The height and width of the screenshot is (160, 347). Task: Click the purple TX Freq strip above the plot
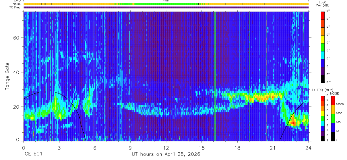click(x=166, y=7)
